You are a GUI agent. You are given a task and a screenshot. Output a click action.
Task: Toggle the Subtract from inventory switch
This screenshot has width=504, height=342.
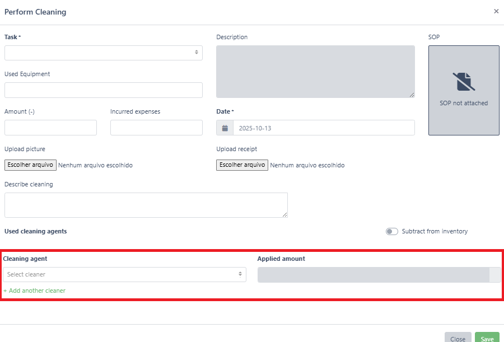[x=392, y=232]
